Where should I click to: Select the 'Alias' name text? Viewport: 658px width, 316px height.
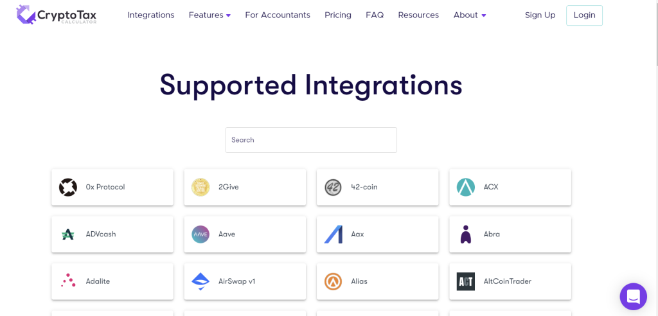tap(359, 281)
